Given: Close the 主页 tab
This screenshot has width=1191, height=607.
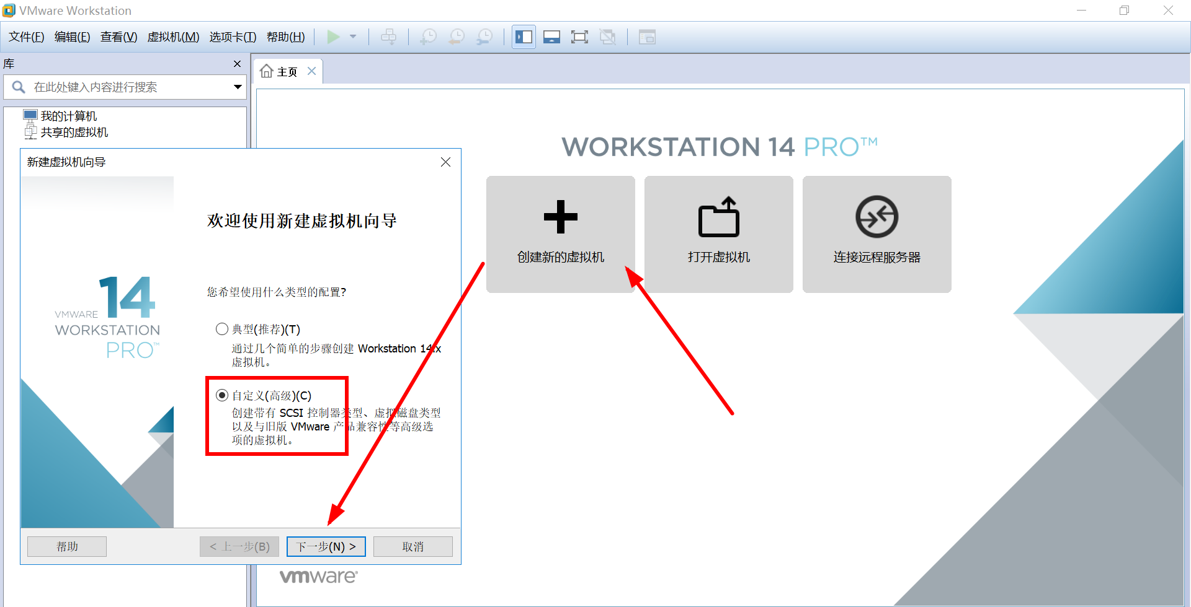Looking at the screenshot, I should tap(312, 71).
